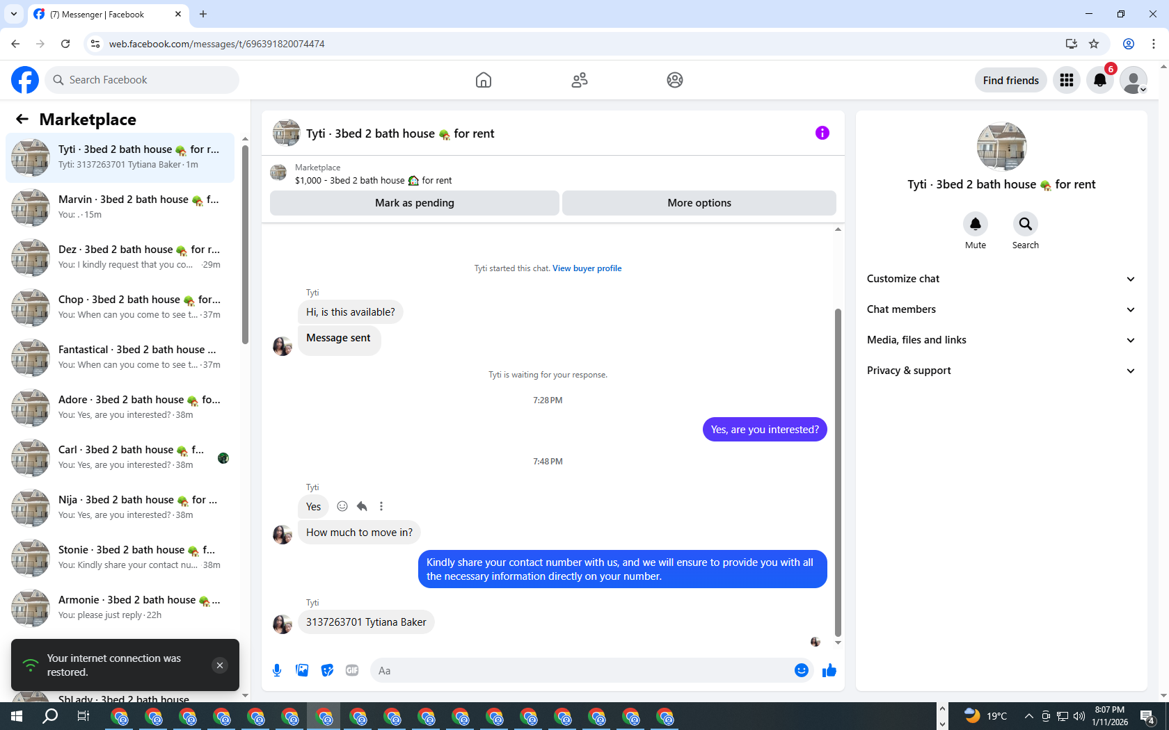Image resolution: width=1169 pixels, height=730 pixels.
Task: Open the Friends icon in top navigation
Action: 580,80
